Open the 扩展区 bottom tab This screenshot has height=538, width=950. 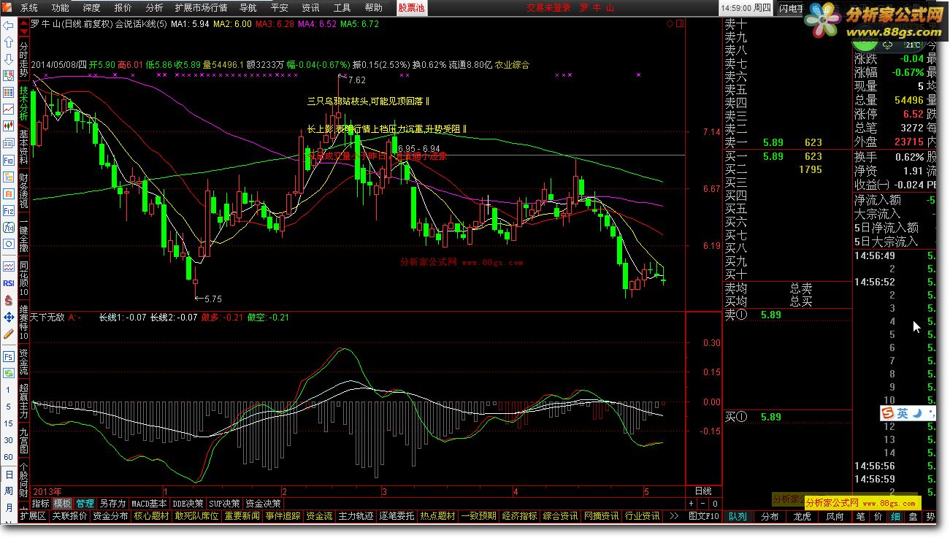(33, 516)
